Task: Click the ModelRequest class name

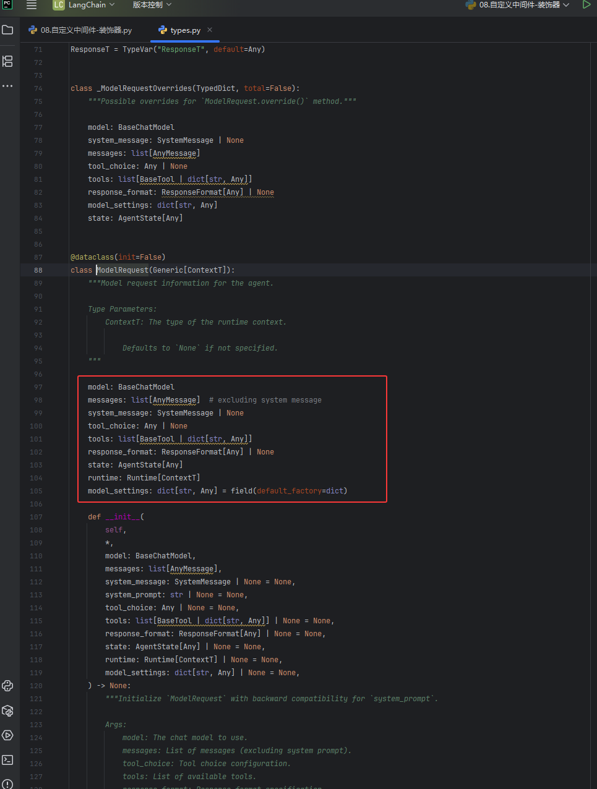Action: (122, 270)
